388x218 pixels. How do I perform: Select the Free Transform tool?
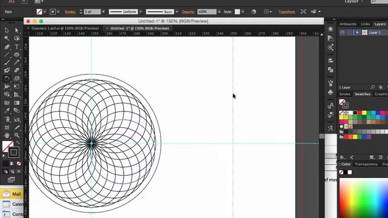point(16,87)
